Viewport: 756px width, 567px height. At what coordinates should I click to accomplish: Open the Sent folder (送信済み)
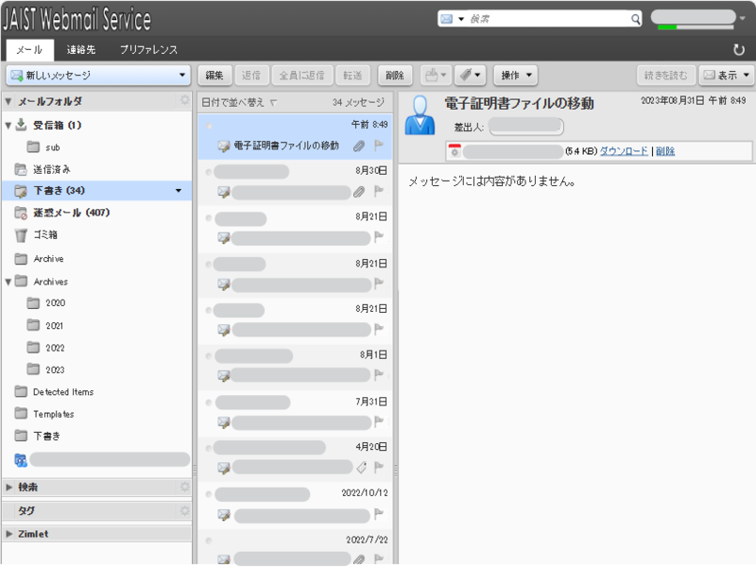[x=52, y=169]
